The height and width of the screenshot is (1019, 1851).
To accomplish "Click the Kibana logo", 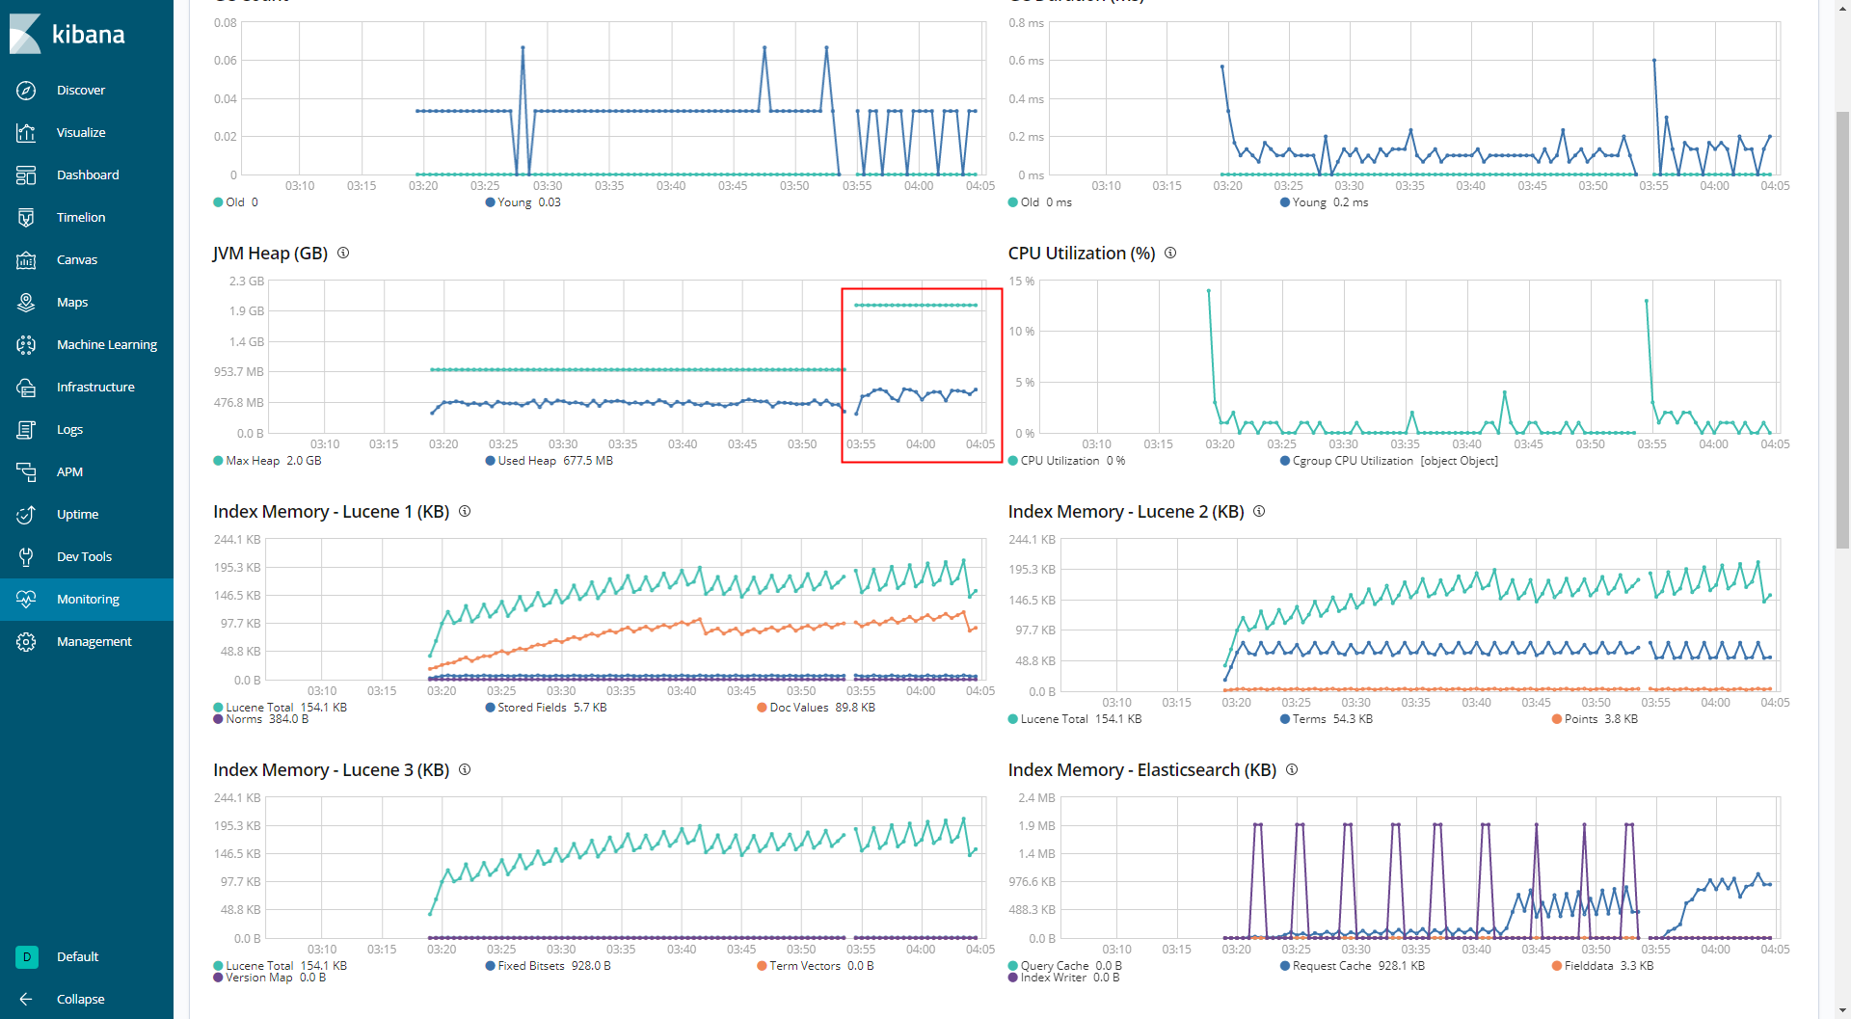I will pyautogui.click(x=67, y=35).
